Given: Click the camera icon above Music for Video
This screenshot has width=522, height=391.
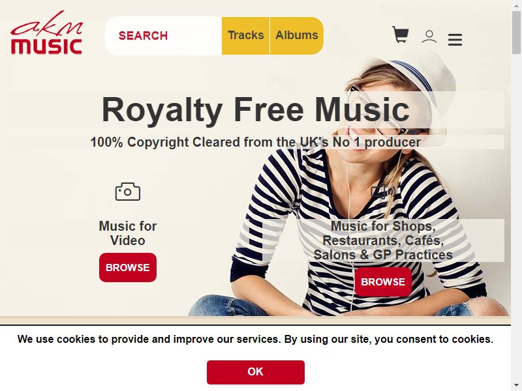Looking at the screenshot, I should pyautogui.click(x=128, y=192).
